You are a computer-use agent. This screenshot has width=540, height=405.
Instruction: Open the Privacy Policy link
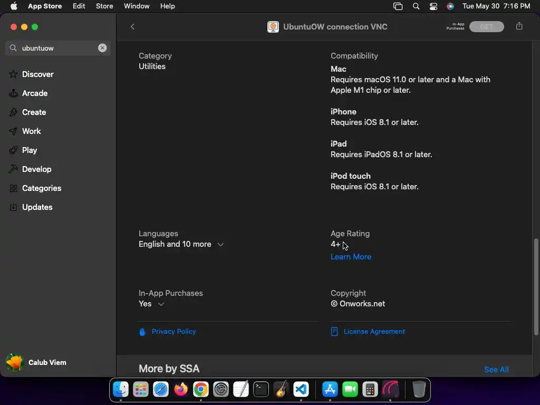click(x=173, y=331)
